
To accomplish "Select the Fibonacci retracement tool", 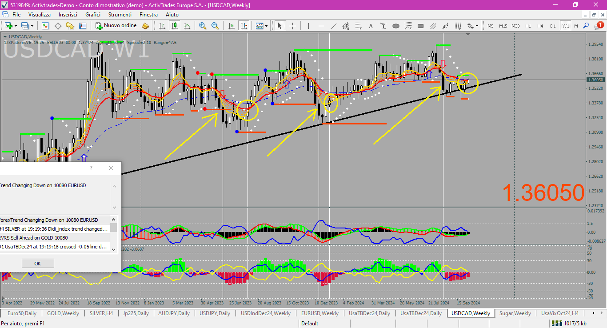I will pos(358,26).
